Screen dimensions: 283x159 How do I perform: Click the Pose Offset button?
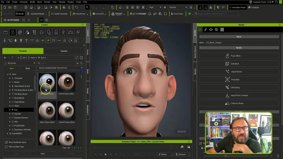coord(239,56)
